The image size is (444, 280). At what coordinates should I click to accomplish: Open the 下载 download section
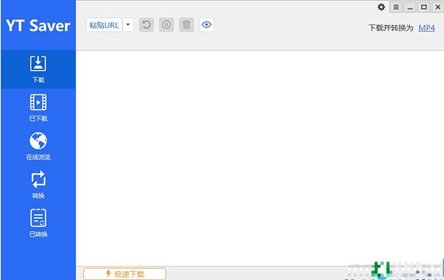tap(39, 70)
